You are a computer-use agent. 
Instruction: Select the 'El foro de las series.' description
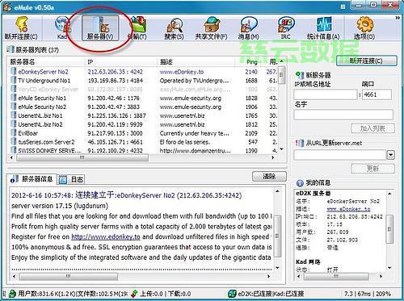pos(185,142)
